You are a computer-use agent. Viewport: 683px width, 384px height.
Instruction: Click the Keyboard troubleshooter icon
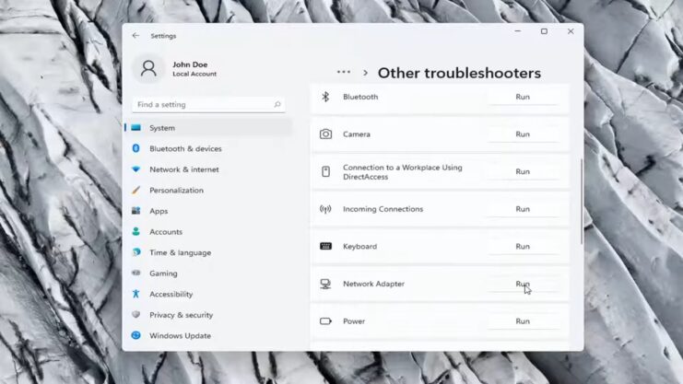(x=325, y=247)
